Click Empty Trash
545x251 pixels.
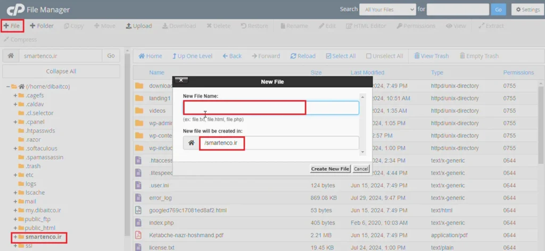tap(479, 56)
